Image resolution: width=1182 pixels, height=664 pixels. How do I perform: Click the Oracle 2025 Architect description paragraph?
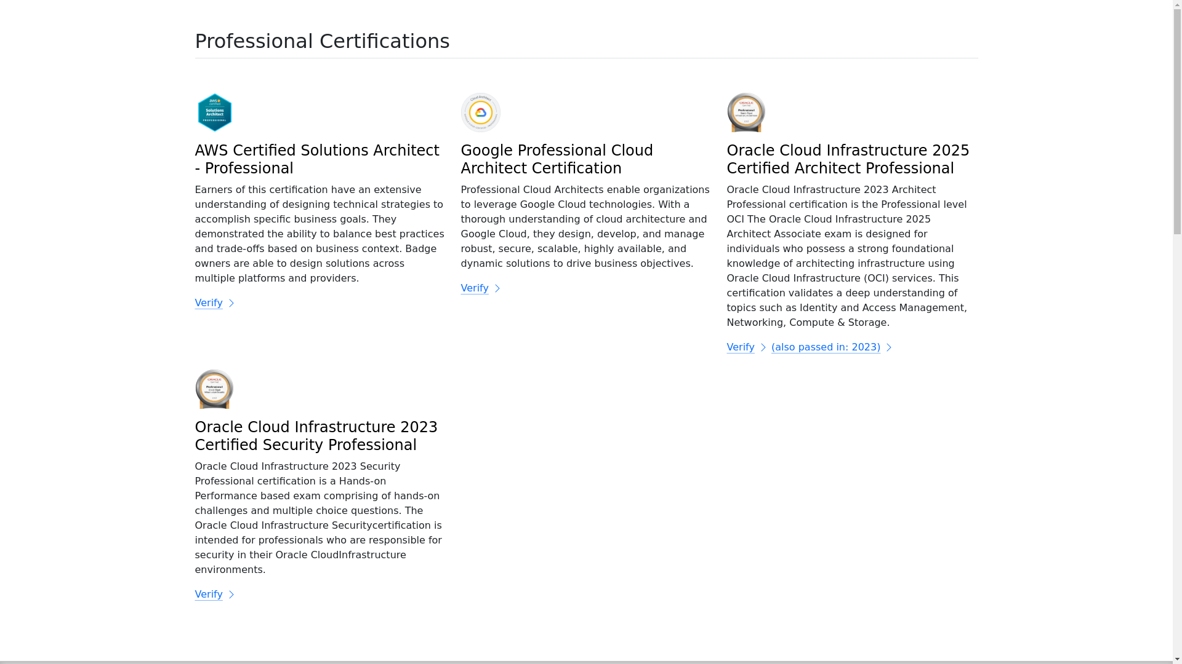(x=847, y=256)
